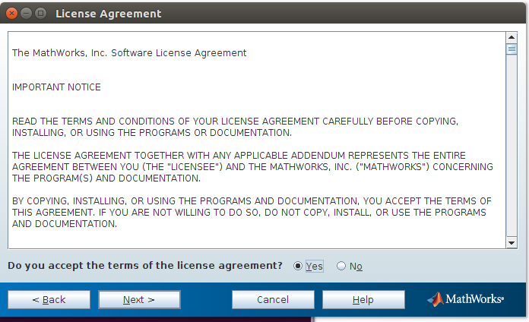This screenshot has width=529, height=322.
Task: Click the MathWorks logo
Action: (x=465, y=299)
